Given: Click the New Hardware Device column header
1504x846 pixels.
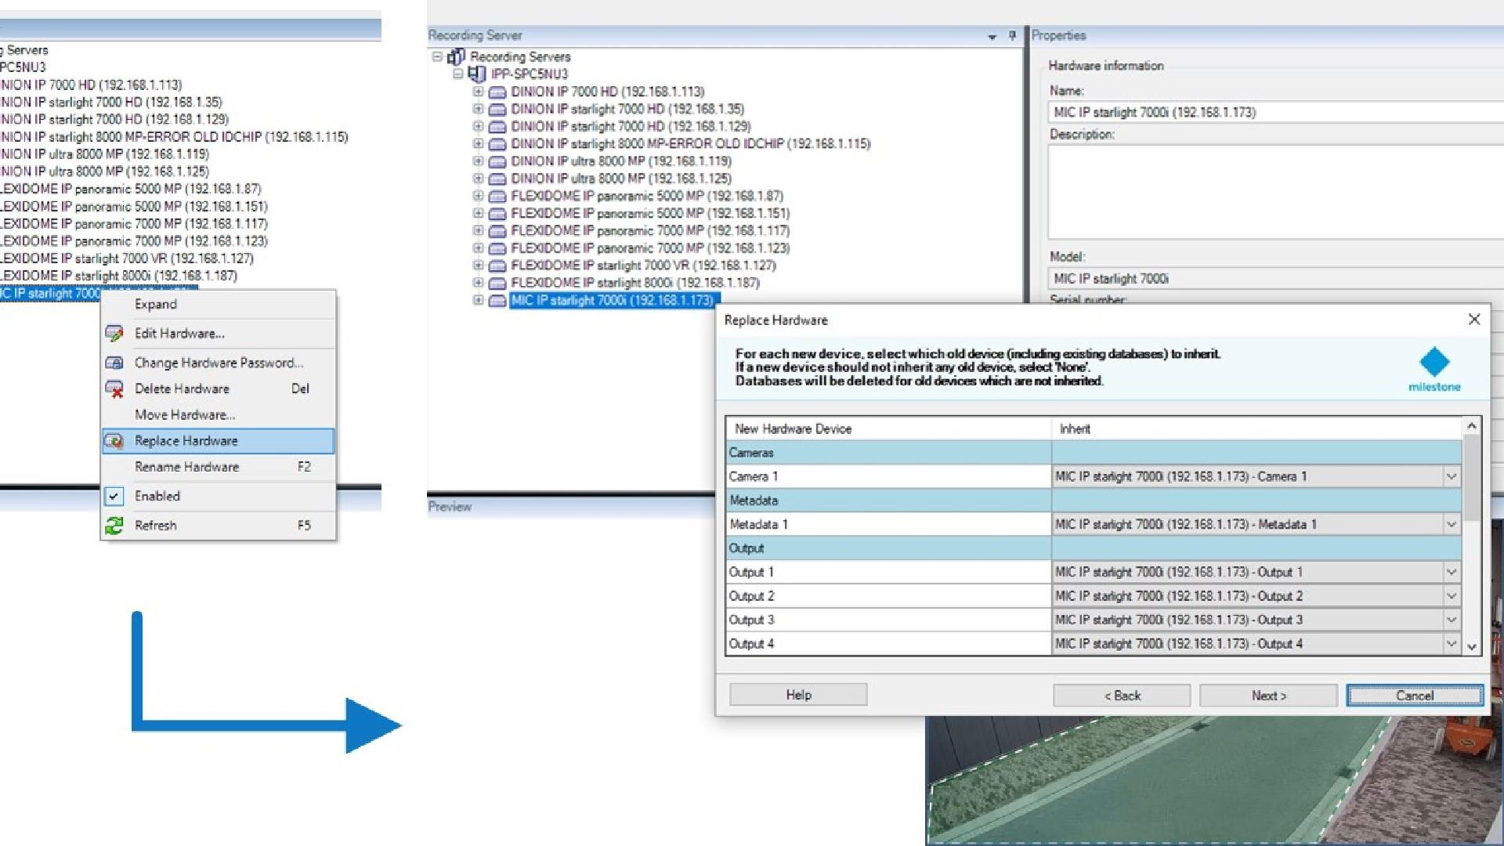Looking at the screenshot, I should tap(888, 428).
